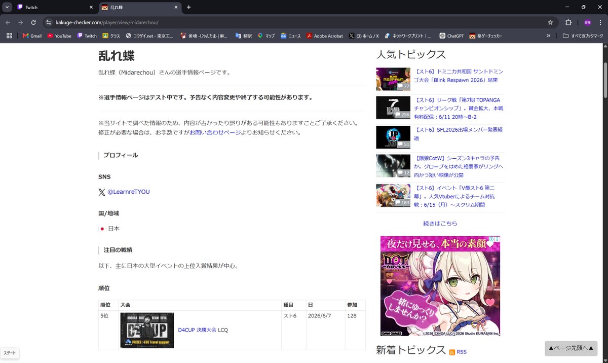
Task: Reload the current page
Action: point(33,22)
